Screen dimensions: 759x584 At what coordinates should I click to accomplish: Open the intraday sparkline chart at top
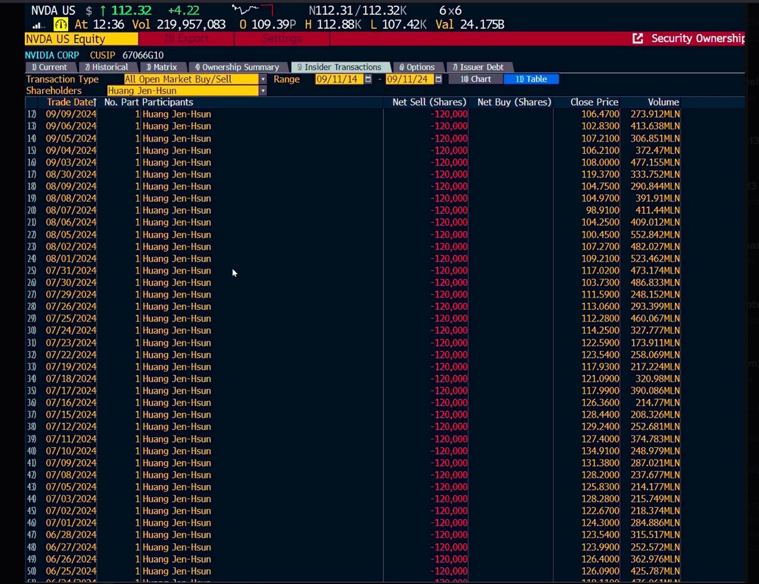coord(252,10)
